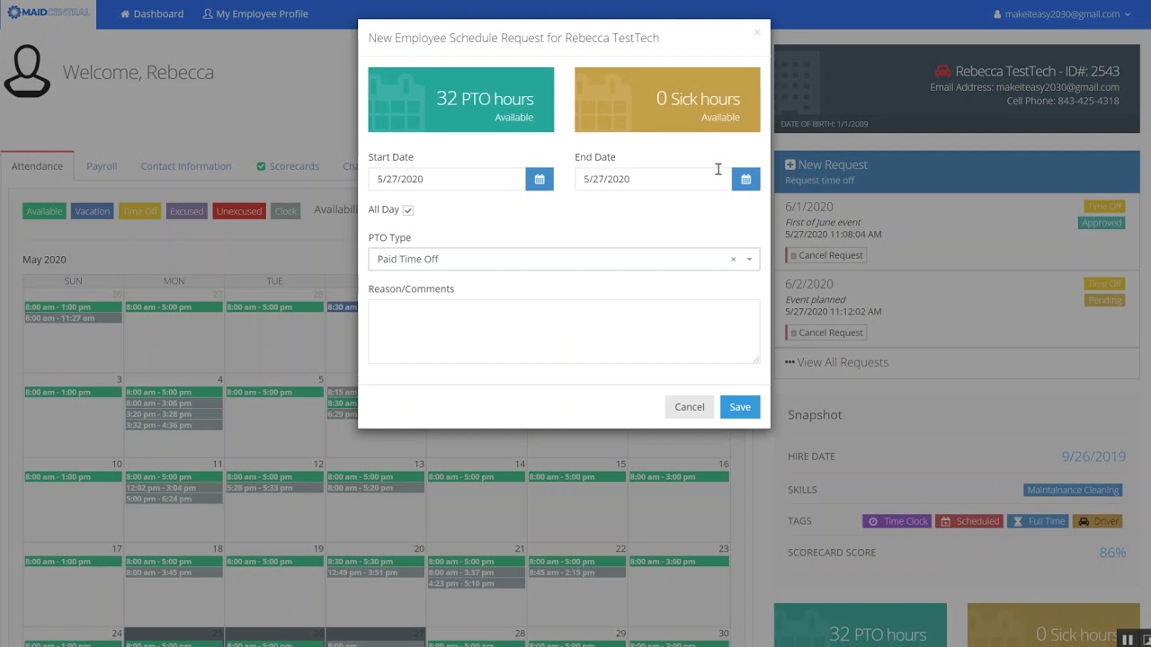1151x647 pixels.
Task: Click the red Unexcused legend tag
Action: (239, 211)
